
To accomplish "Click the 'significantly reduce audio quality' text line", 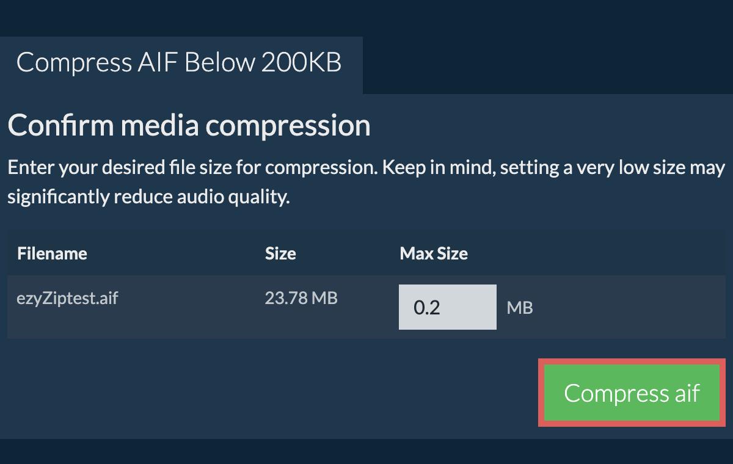I will pos(148,198).
